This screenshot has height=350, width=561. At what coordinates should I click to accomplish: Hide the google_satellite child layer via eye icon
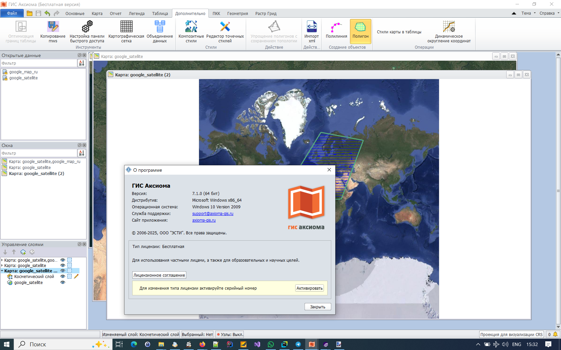coord(62,282)
